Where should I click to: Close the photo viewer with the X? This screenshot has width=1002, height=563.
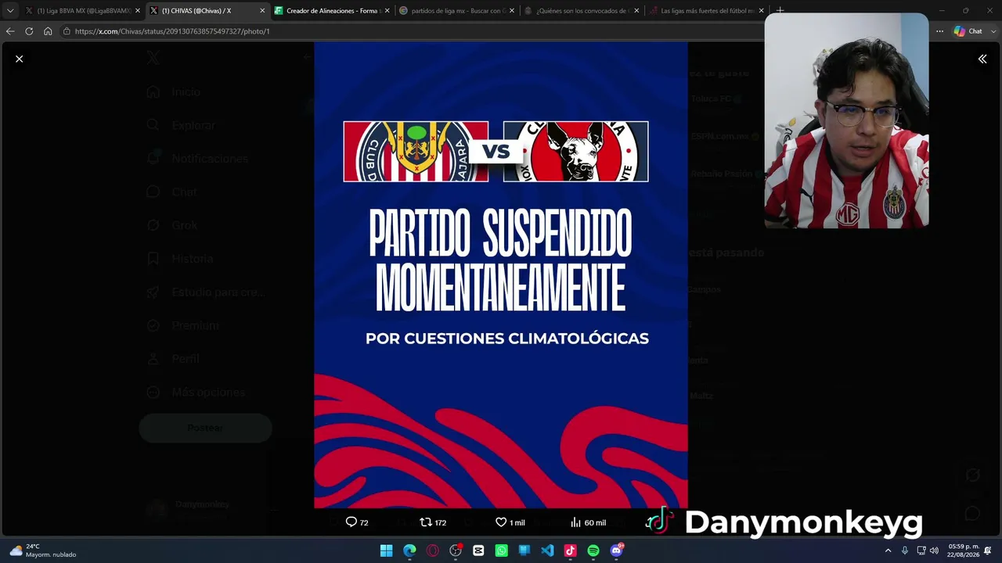pos(20,59)
